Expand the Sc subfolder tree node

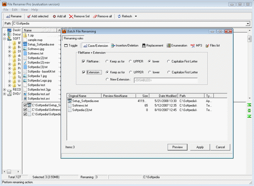point(10,72)
